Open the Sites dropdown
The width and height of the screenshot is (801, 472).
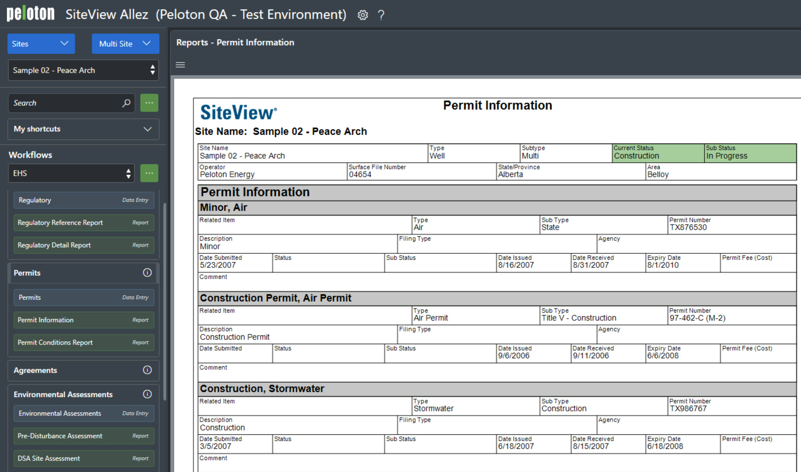41,44
